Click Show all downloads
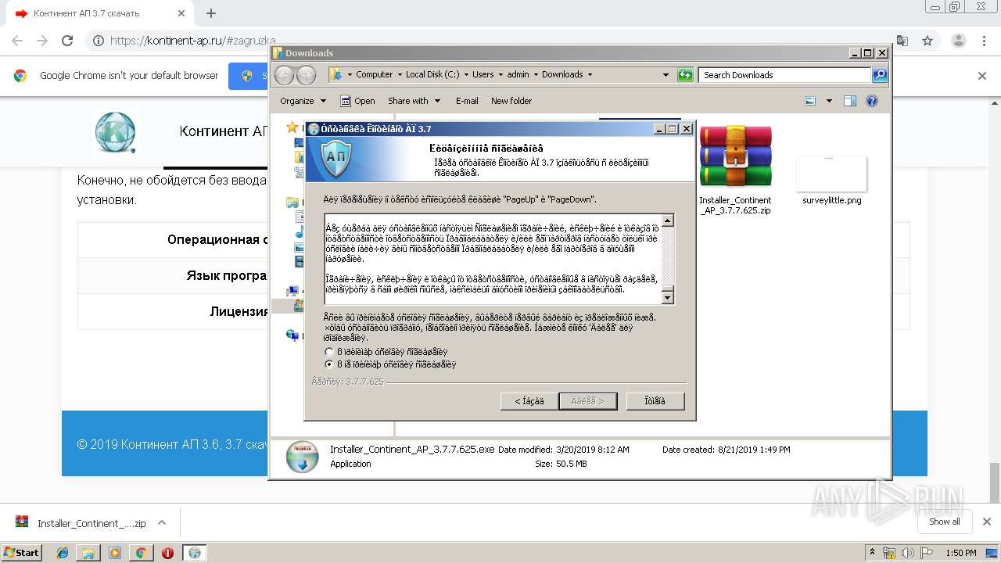1001x563 pixels. [945, 522]
